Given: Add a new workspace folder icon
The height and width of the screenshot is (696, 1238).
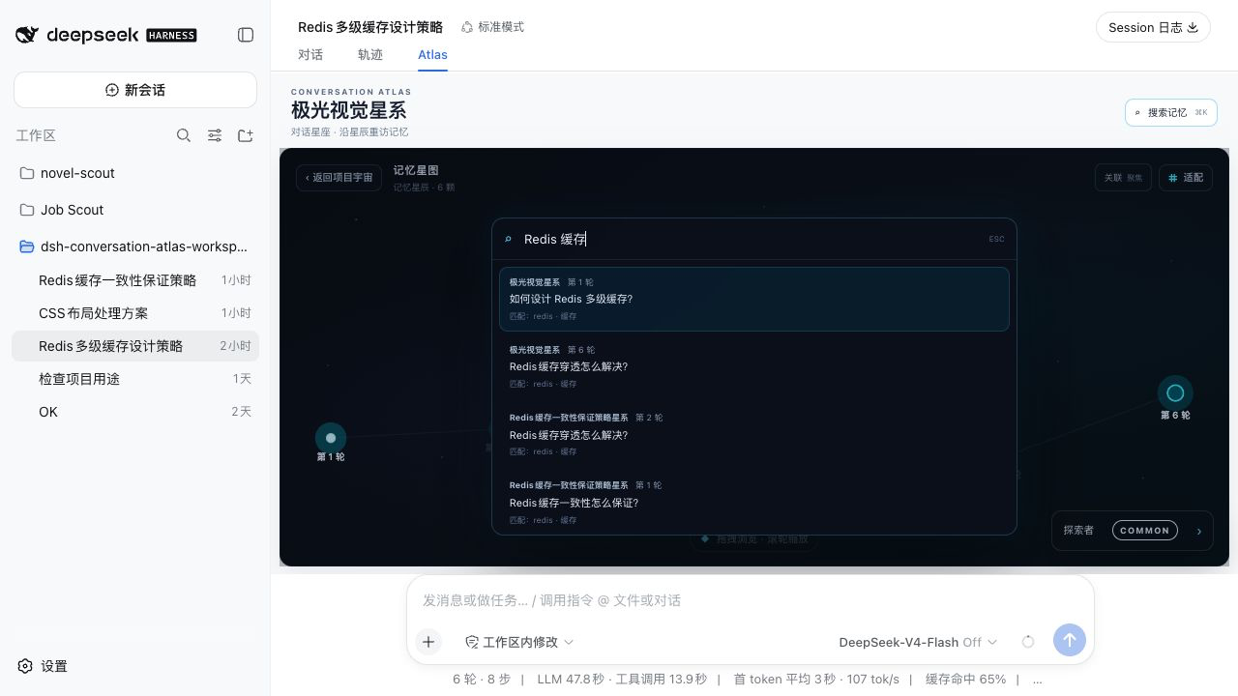Looking at the screenshot, I should pyautogui.click(x=246, y=135).
